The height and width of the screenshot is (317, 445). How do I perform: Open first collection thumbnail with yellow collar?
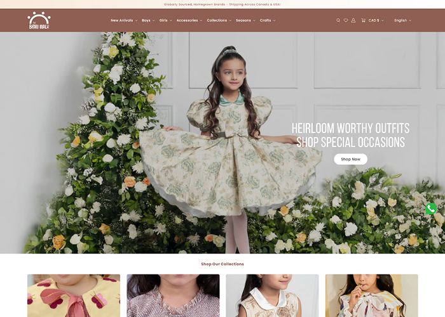pos(74,295)
